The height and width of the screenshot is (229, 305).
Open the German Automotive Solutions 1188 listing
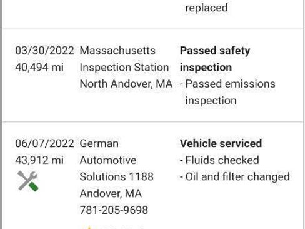(117, 160)
